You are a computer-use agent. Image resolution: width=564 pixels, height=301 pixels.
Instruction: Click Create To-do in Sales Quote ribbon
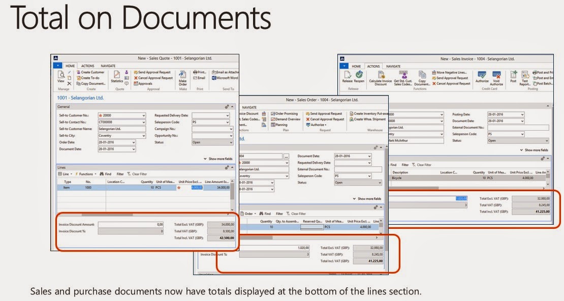click(x=88, y=78)
